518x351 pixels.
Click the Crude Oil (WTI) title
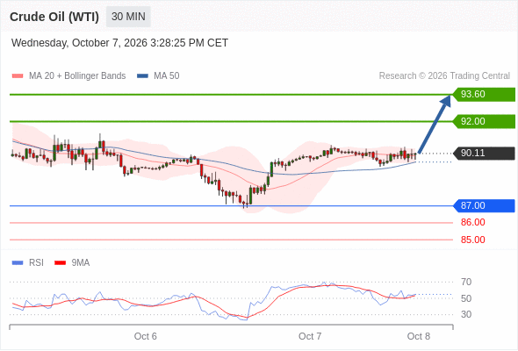[54, 17]
